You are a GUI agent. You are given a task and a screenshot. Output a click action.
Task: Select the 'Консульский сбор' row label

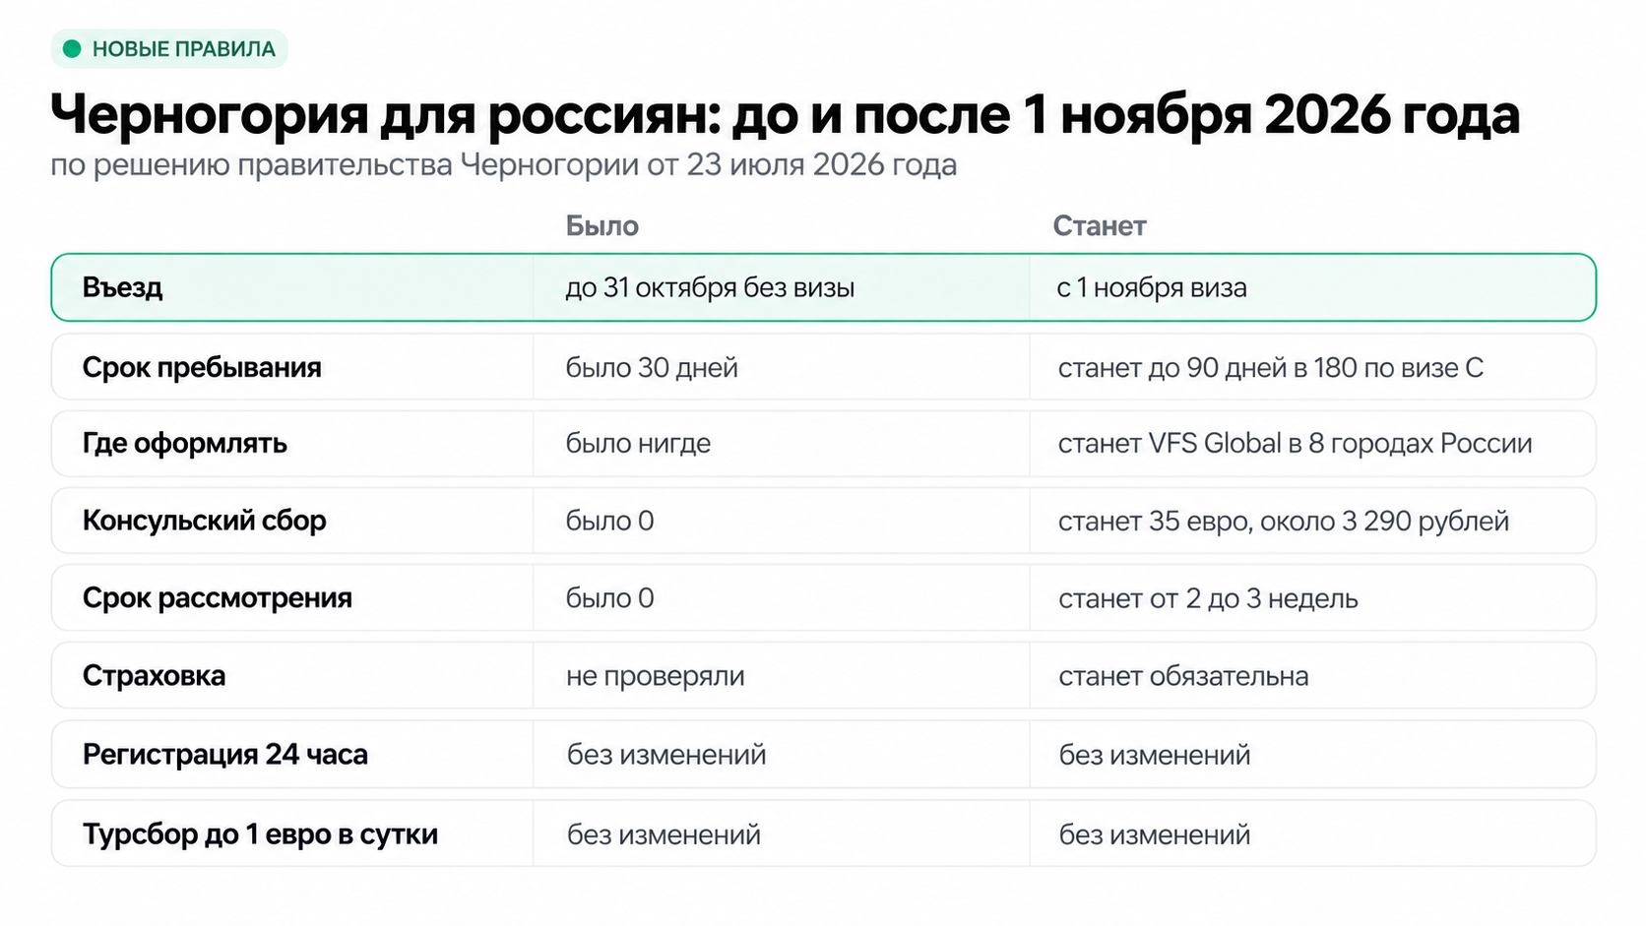pos(205,521)
